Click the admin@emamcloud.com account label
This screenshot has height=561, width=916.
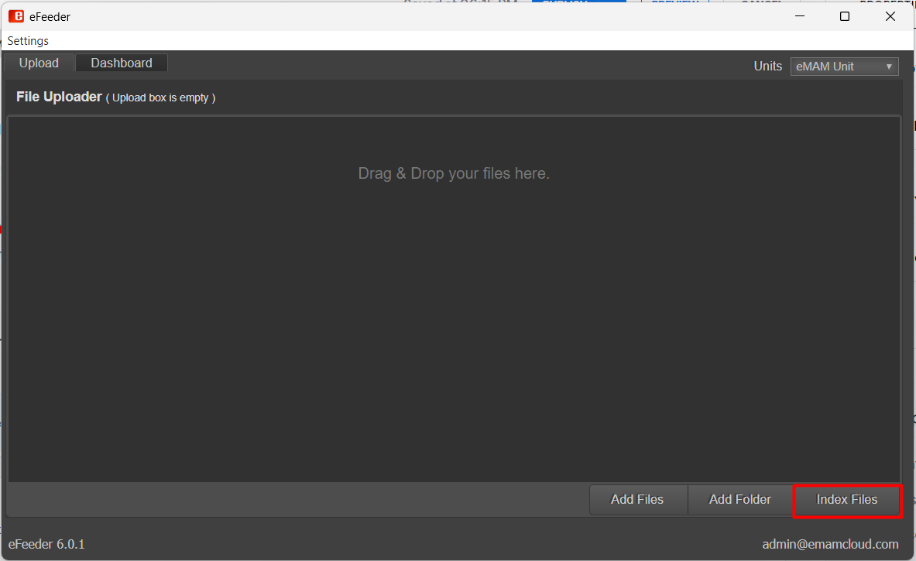click(830, 544)
